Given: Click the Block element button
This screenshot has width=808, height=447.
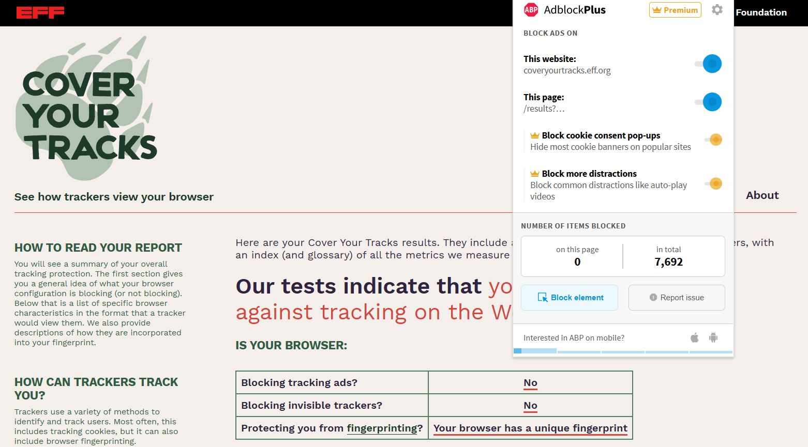Looking at the screenshot, I should [570, 298].
